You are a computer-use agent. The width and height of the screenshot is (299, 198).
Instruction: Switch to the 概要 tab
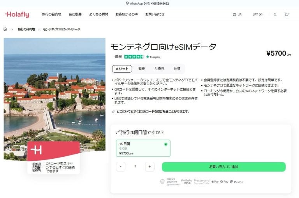click(x=142, y=68)
